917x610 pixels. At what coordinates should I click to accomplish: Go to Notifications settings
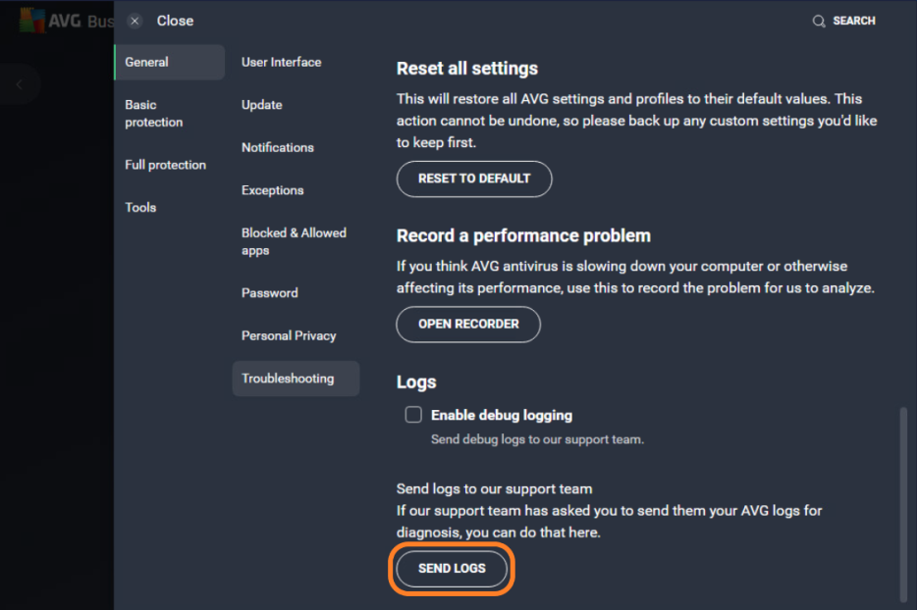click(277, 147)
